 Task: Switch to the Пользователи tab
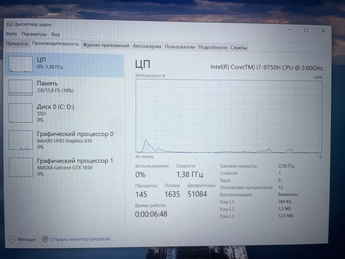[180, 47]
